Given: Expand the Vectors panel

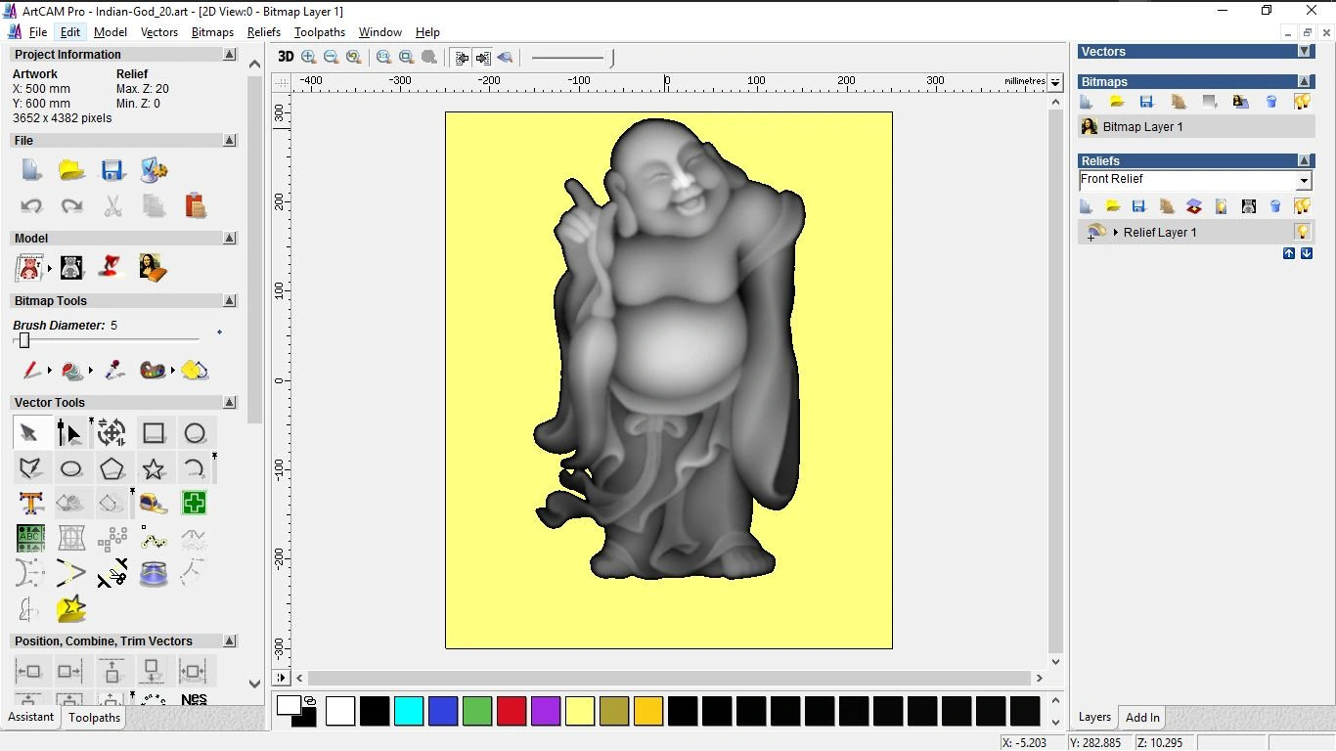Looking at the screenshot, I should coord(1304,51).
